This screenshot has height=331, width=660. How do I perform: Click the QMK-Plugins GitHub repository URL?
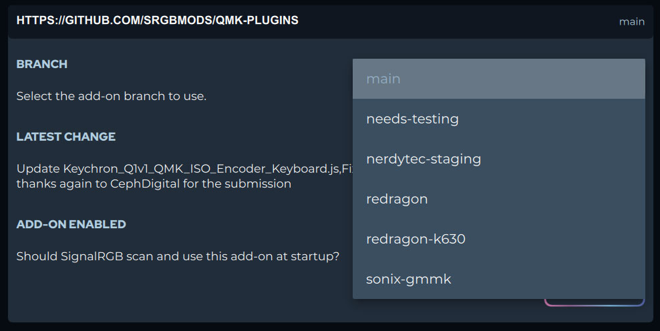point(157,21)
